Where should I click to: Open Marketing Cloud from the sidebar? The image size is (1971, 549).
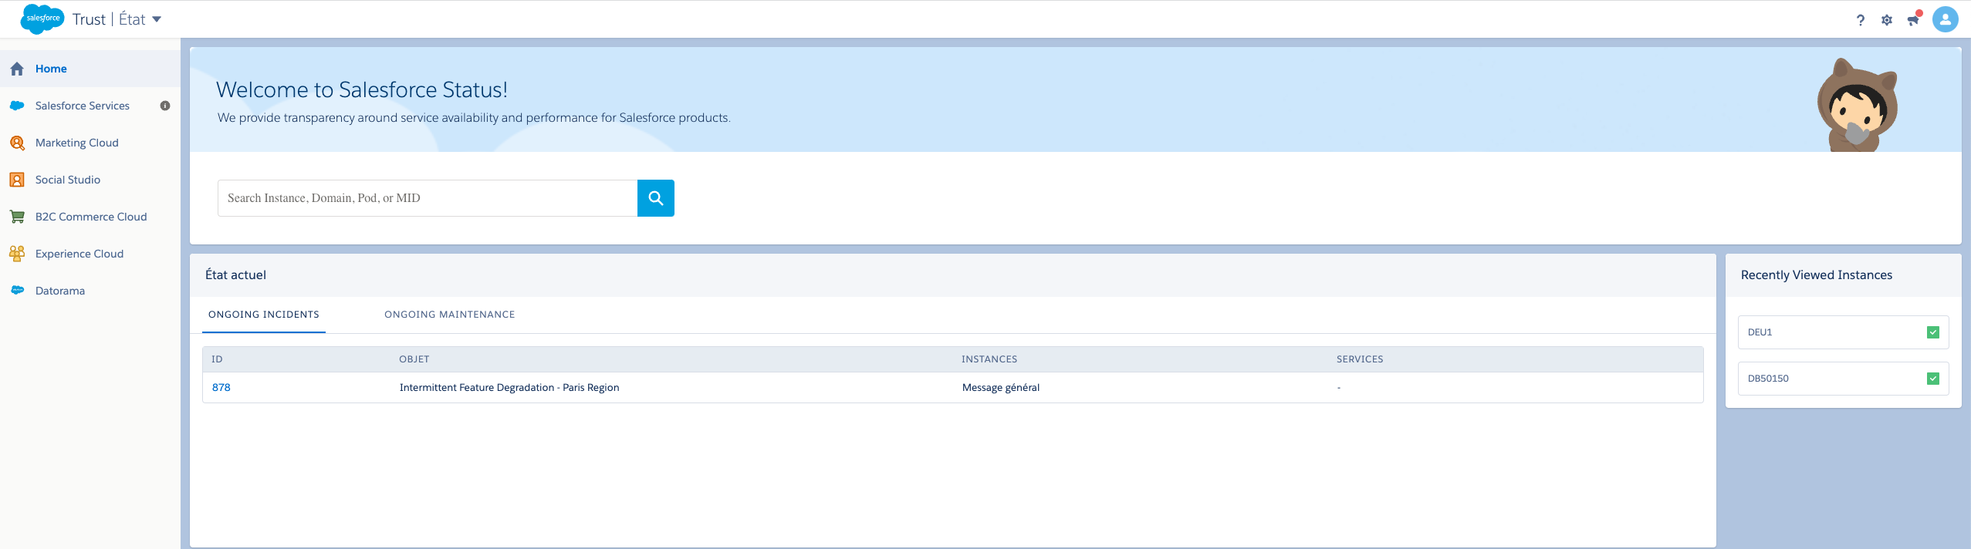click(76, 143)
